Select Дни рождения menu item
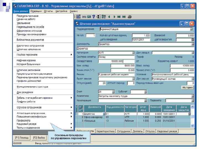 pos(25,92)
